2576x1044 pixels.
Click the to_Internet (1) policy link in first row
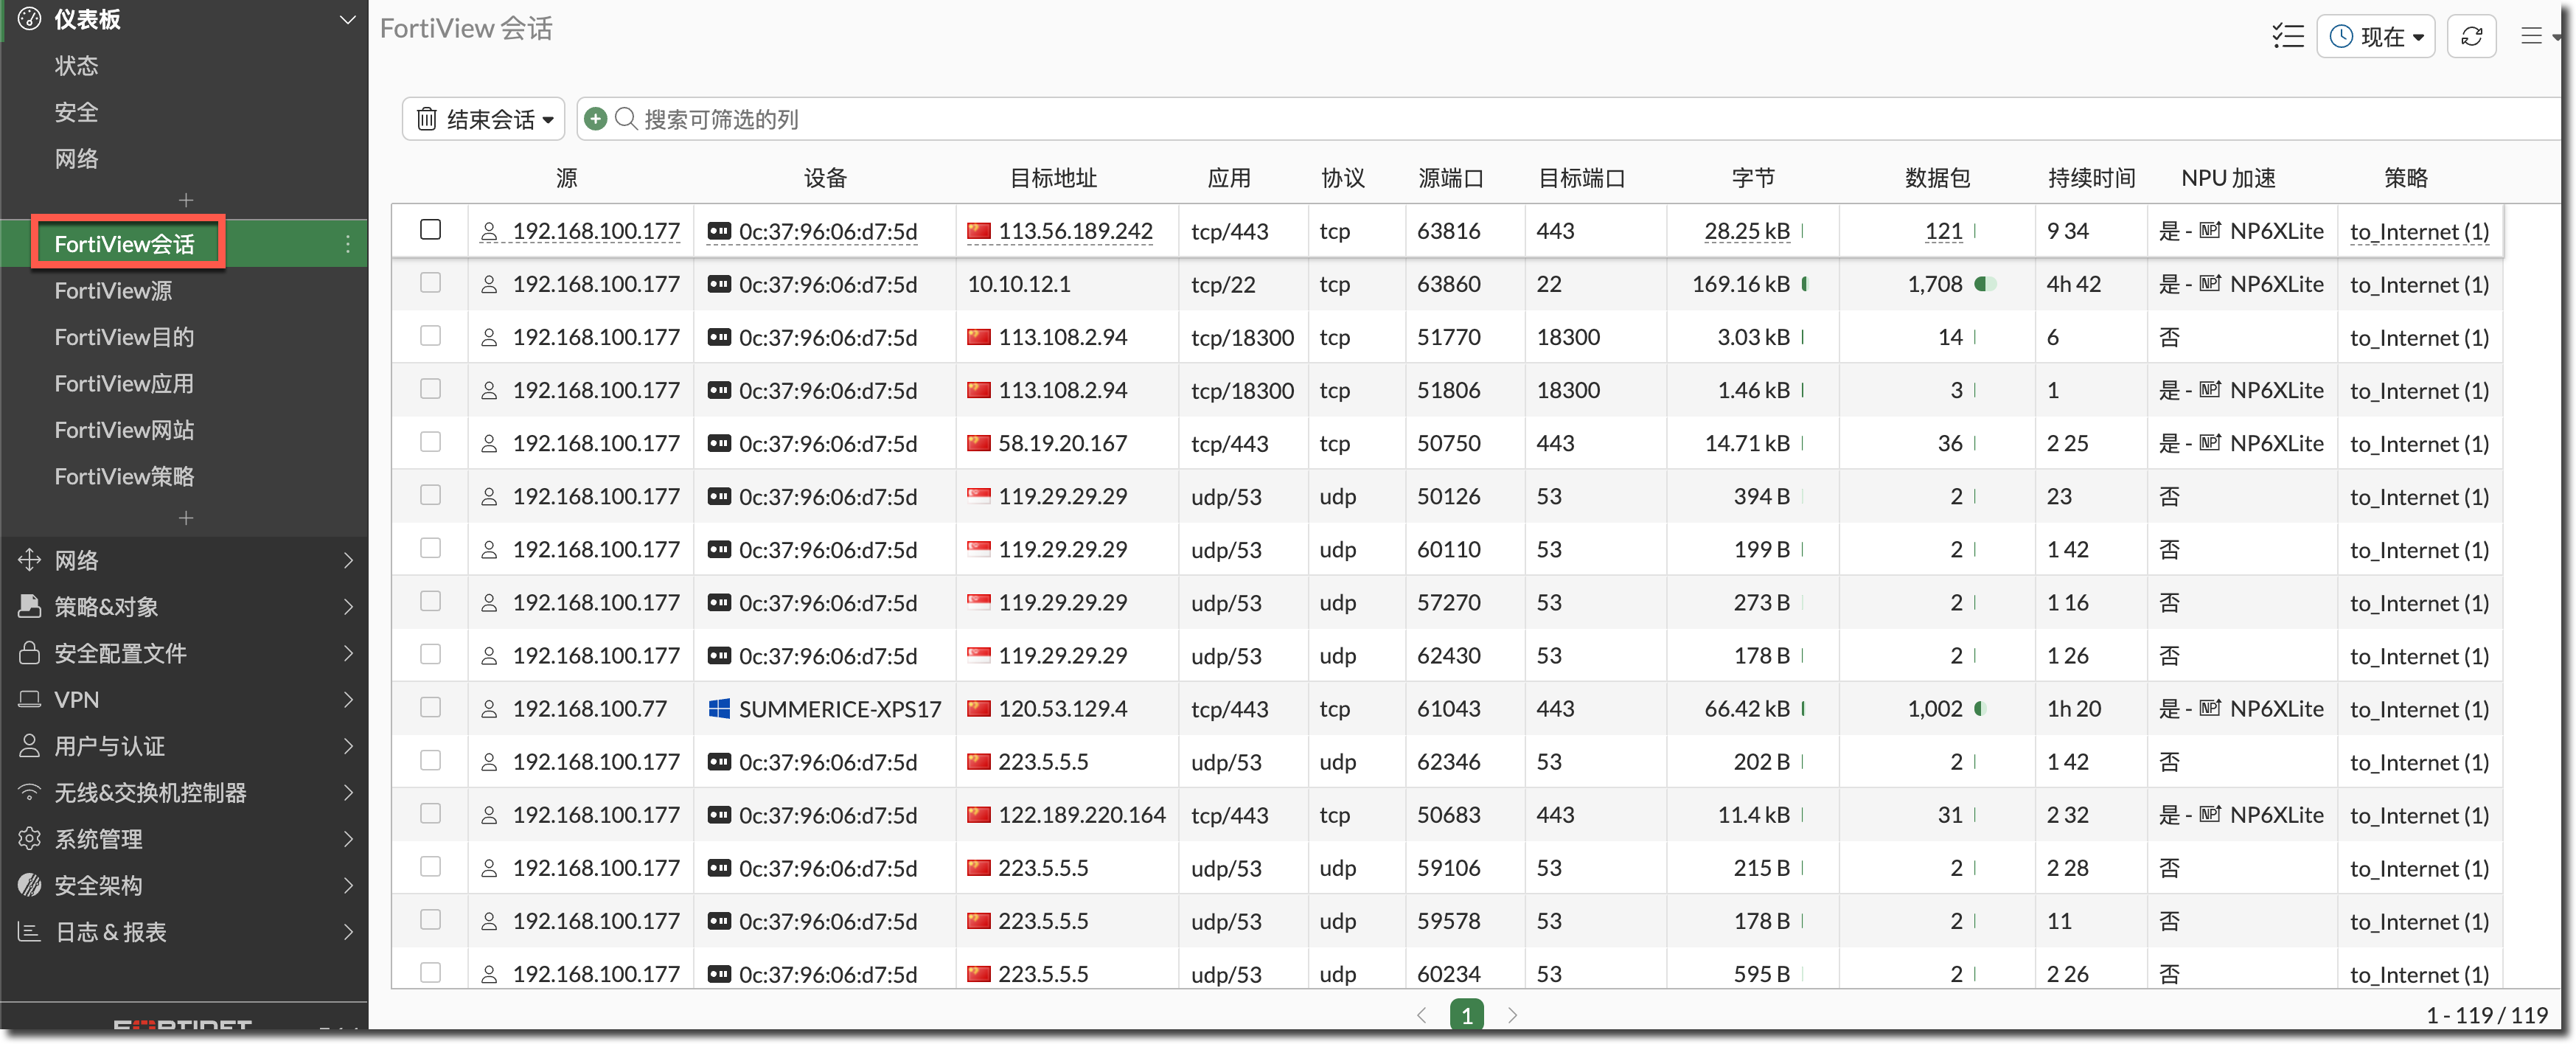2418,232
